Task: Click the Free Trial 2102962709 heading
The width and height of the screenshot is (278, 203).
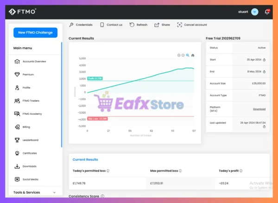Action: coord(223,38)
